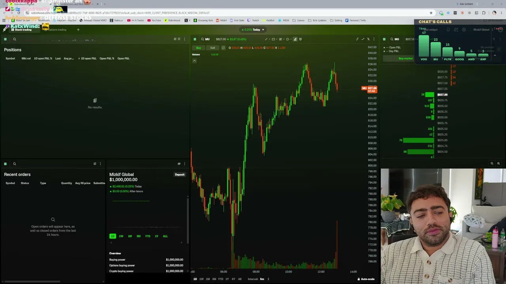Pick the ellipse annotation tool
Viewport: 506px width, 284px height.
click(x=287, y=39)
